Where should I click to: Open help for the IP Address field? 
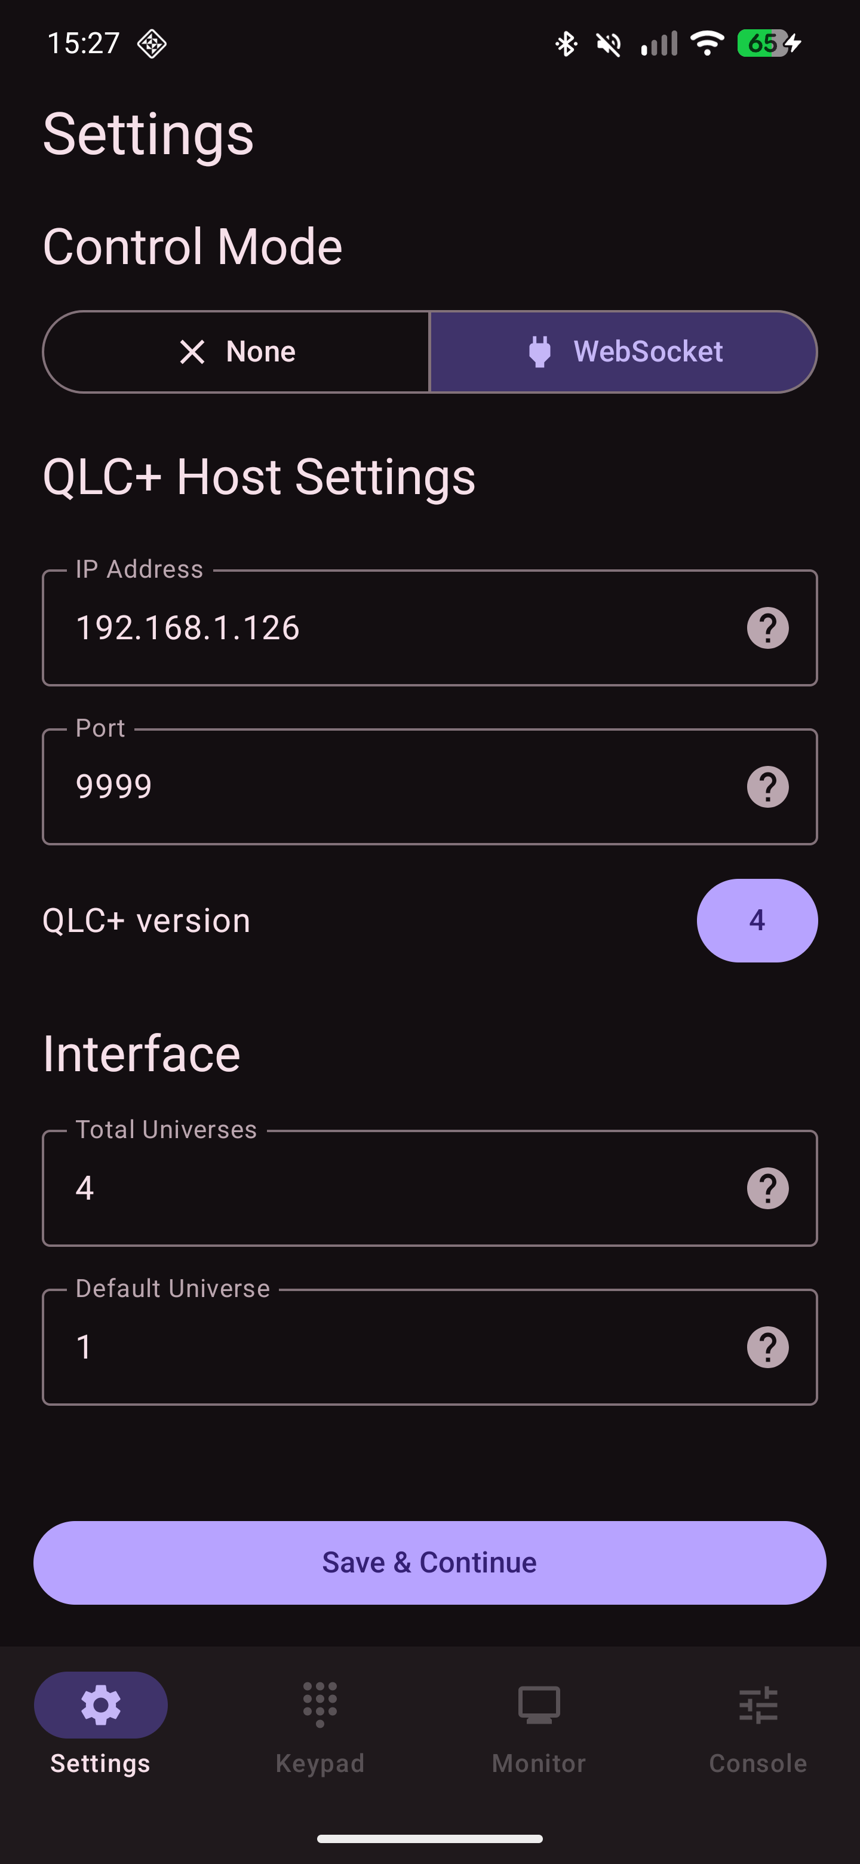point(767,628)
